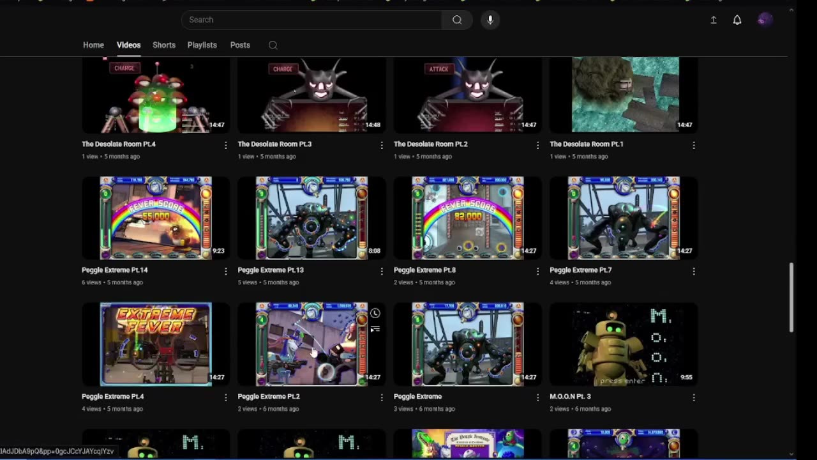The height and width of the screenshot is (460, 817).
Task: Click the scrollbar up arrow
Action: point(791,10)
